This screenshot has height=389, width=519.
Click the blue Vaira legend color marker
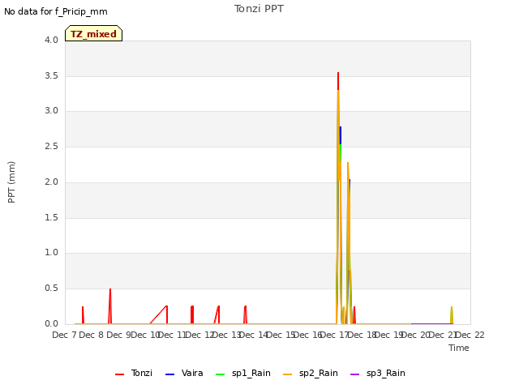point(169,374)
